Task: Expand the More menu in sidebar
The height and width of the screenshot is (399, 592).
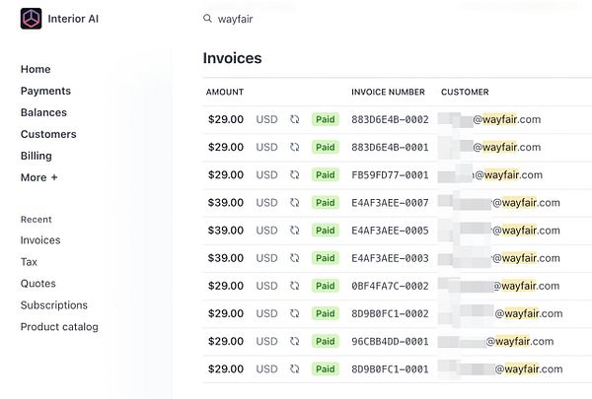Action: pyautogui.click(x=39, y=177)
